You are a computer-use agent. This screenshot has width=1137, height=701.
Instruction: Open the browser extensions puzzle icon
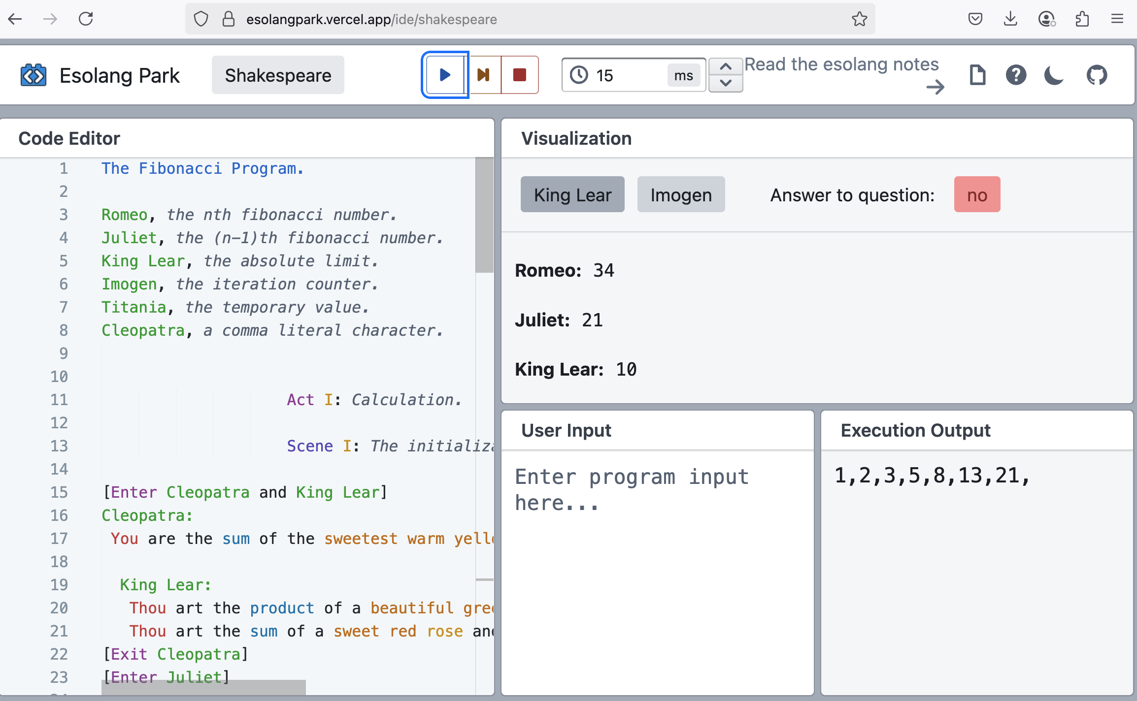pyautogui.click(x=1082, y=19)
